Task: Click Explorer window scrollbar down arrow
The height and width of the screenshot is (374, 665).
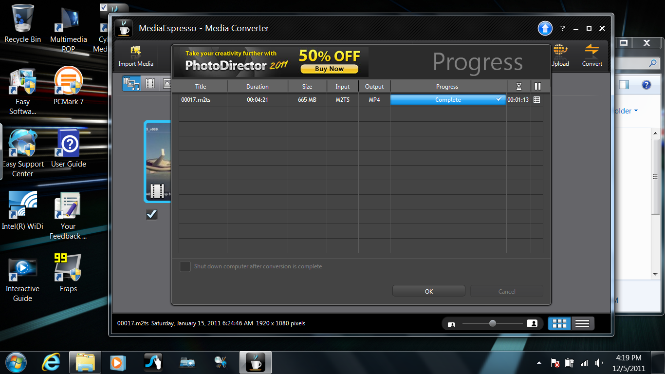Action: click(x=656, y=274)
